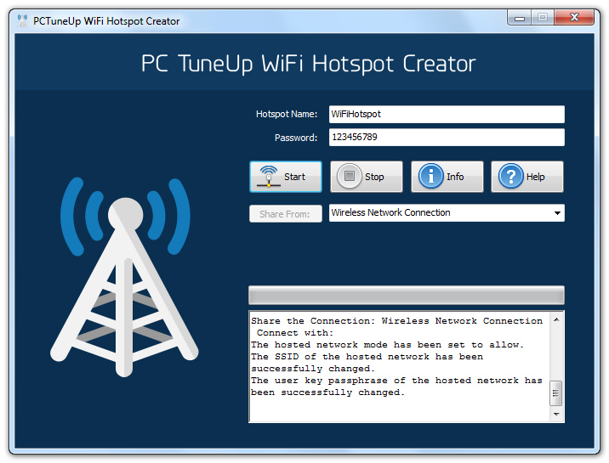The height and width of the screenshot is (463, 609).
Task: Focus the Password input field
Action: (x=447, y=138)
